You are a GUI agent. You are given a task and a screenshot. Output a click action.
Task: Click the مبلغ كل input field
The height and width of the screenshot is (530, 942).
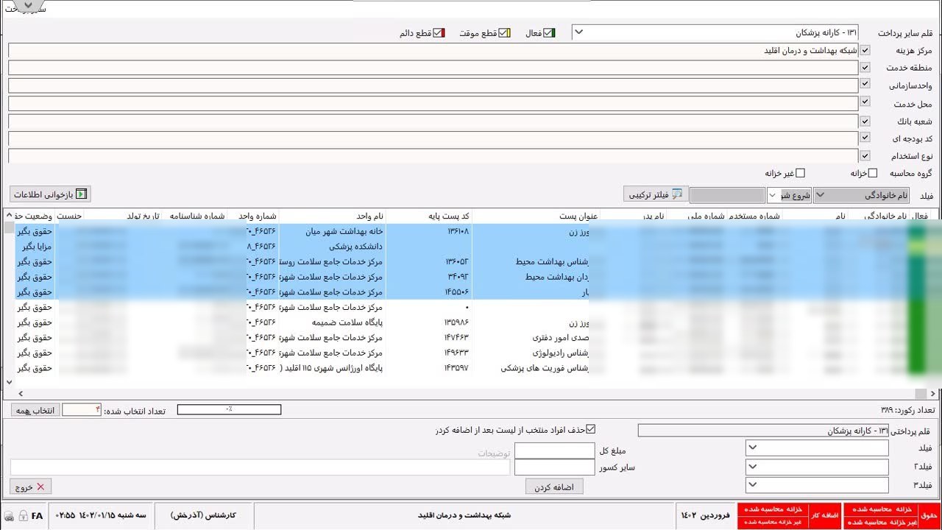click(554, 450)
